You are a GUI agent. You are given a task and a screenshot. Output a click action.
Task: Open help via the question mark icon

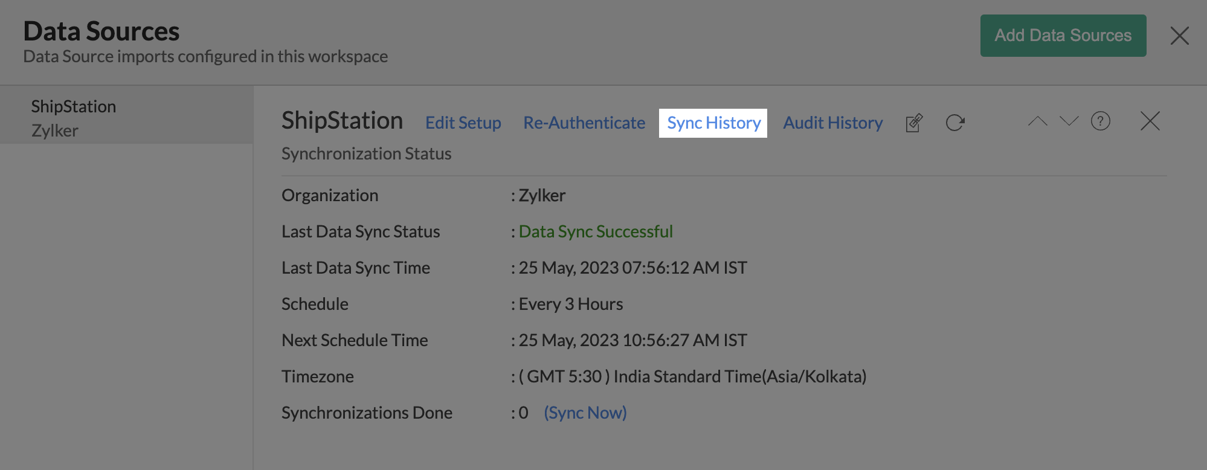click(1101, 121)
